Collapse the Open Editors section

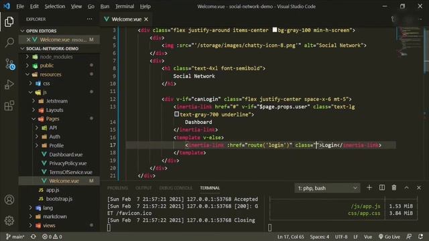[x=22, y=31]
